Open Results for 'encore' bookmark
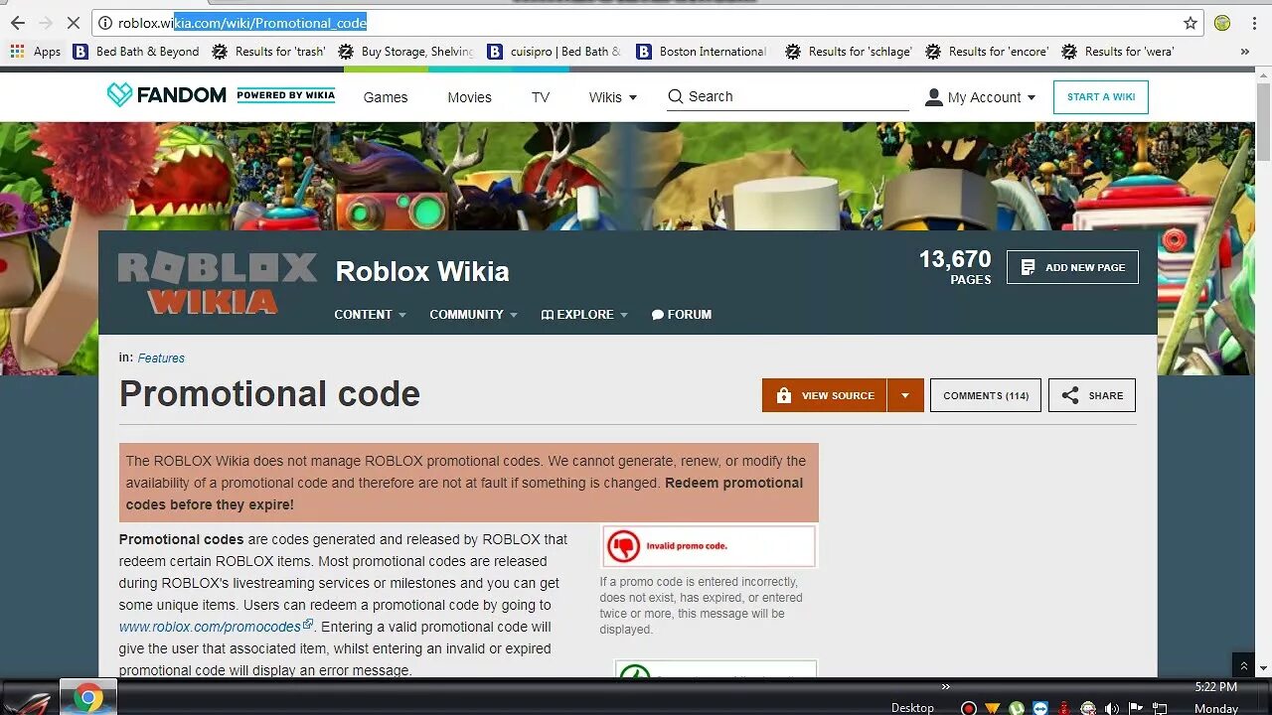The width and height of the screenshot is (1272, 715). pos(987,52)
